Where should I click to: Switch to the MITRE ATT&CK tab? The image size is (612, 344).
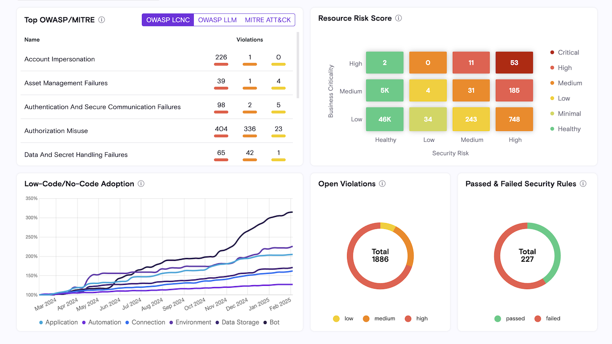click(268, 20)
